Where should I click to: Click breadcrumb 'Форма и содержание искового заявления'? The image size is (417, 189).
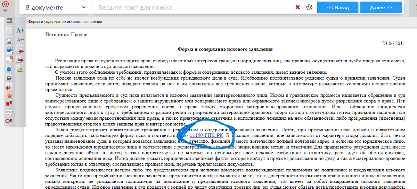[x=65, y=22]
